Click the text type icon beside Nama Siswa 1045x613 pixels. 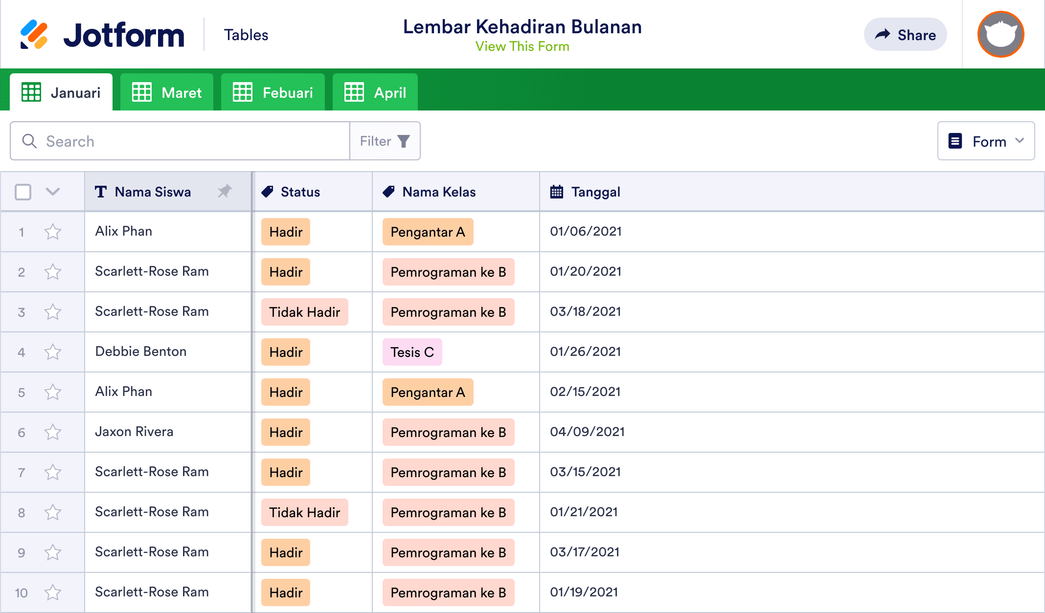(101, 192)
